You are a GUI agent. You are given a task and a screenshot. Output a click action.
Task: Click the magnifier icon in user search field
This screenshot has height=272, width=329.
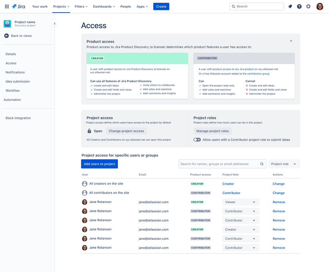[x=262, y=164]
